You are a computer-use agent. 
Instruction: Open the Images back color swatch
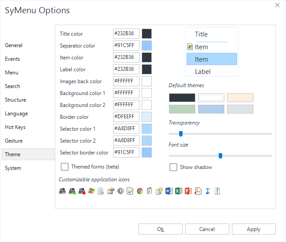tap(147, 81)
